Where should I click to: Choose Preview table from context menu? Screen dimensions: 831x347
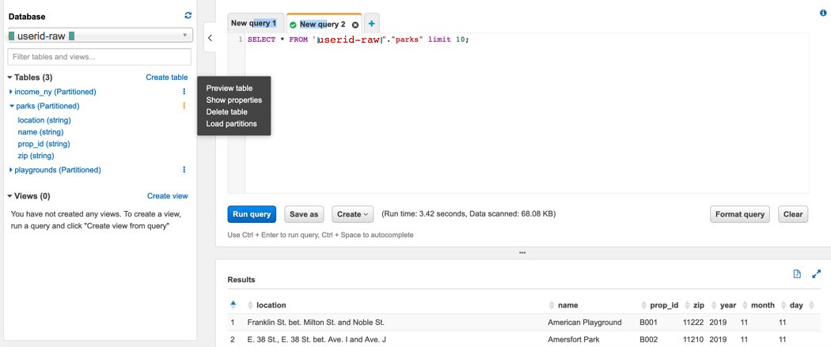click(229, 89)
